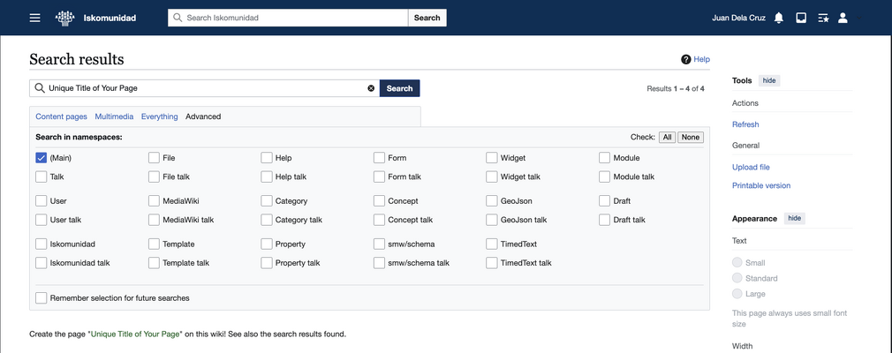
Task: Hide the Appearance sidebar section
Action: click(x=795, y=218)
